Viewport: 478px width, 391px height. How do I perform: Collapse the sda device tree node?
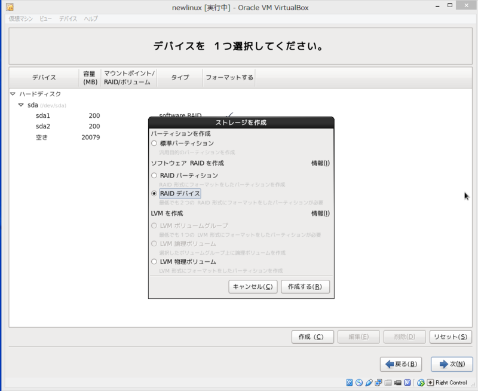point(21,105)
